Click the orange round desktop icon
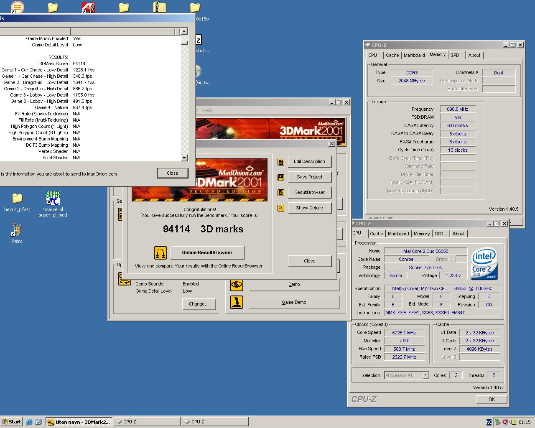This screenshot has width=535, height=428. 17,7
